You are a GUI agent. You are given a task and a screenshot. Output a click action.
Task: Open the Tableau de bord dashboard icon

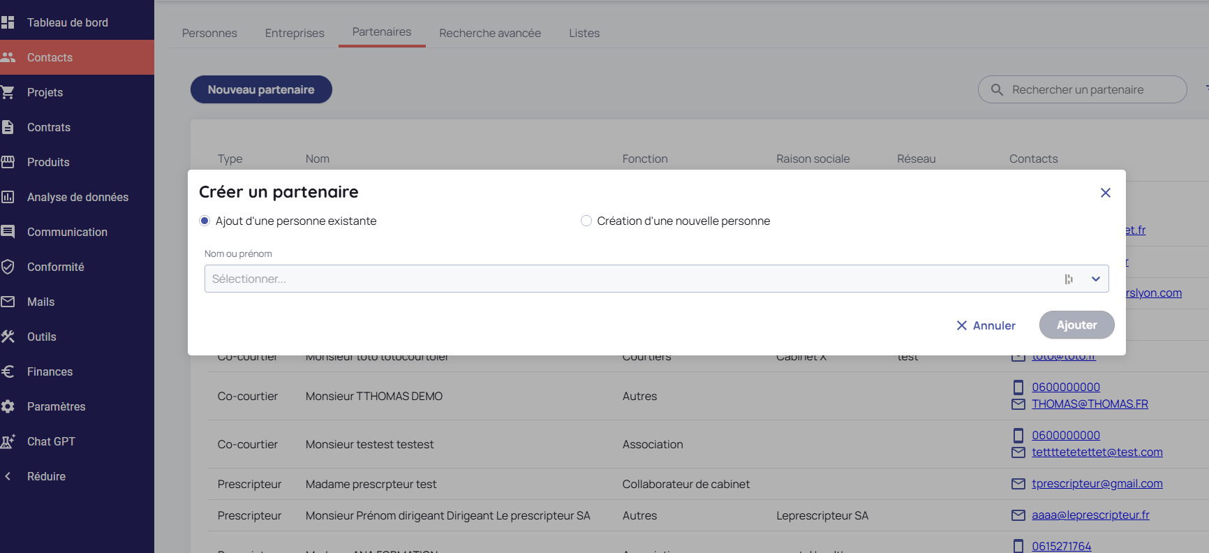click(8, 22)
